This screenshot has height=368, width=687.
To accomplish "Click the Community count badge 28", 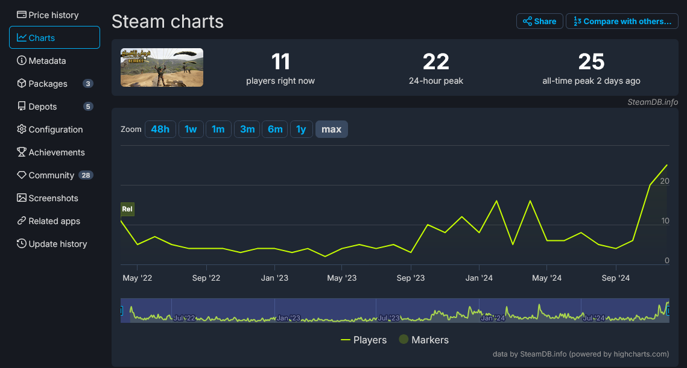I will (x=86, y=175).
